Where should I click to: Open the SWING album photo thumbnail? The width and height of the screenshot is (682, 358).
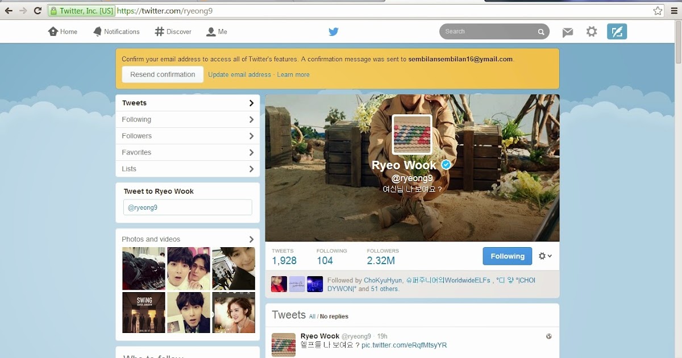point(144,313)
